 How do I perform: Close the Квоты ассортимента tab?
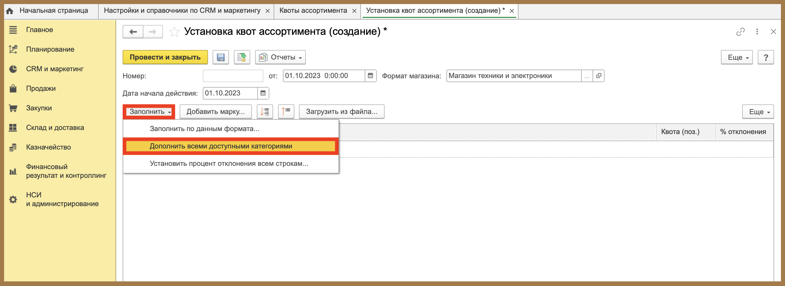[x=354, y=11]
